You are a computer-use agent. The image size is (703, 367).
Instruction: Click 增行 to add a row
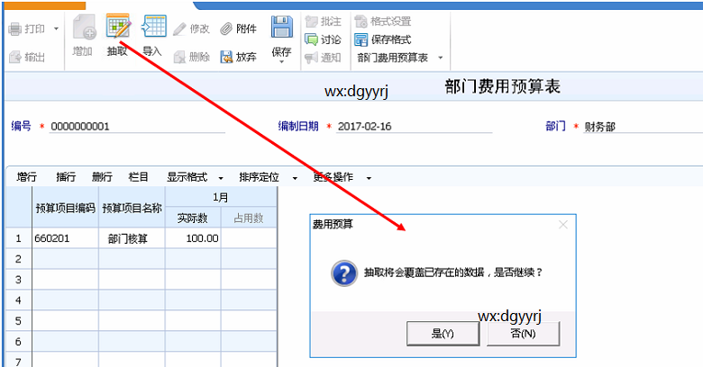point(26,177)
